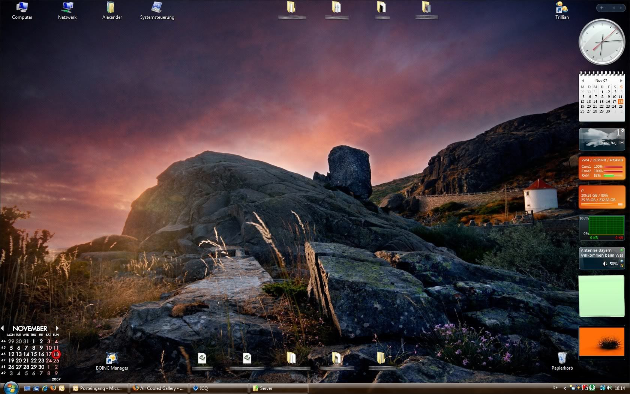This screenshot has height=394, width=630.
Task: Go to previous month in NOVEMBER desktop calendar
Action: pyautogui.click(x=3, y=328)
